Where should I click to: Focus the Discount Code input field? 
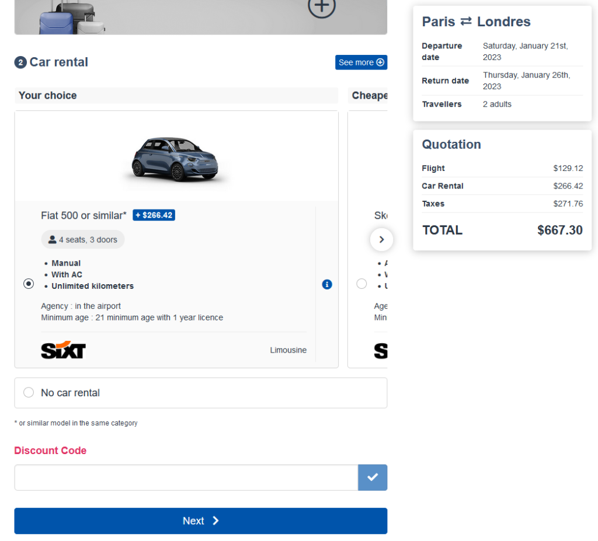(186, 477)
